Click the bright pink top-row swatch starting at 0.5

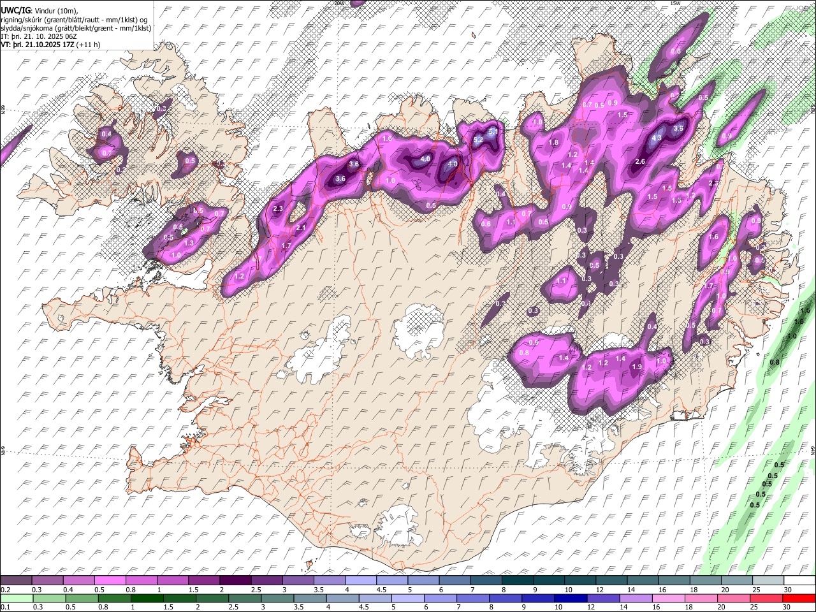[112, 581]
